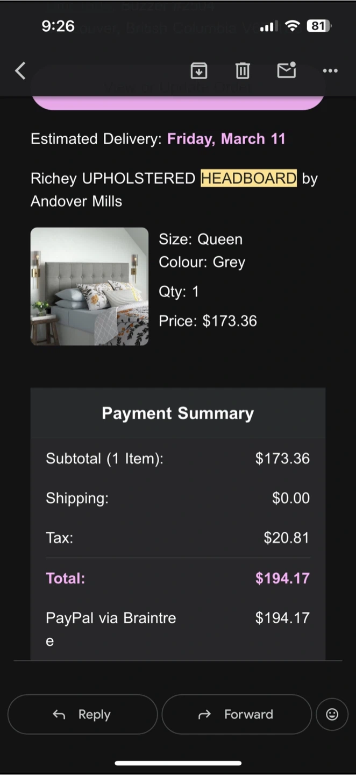Tap the Payment Summary heading
The width and height of the screenshot is (356, 775).
coord(178,413)
